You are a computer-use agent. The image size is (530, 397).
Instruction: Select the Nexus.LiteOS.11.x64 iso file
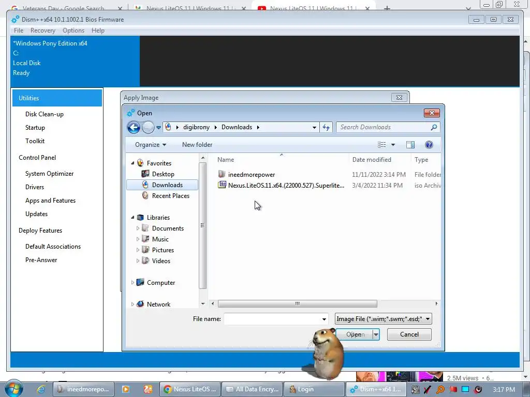(x=281, y=186)
